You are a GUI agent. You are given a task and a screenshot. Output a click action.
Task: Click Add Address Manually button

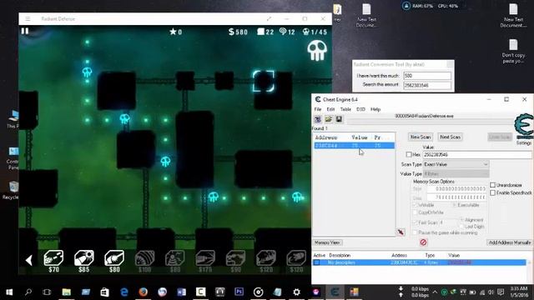point(510,242)
